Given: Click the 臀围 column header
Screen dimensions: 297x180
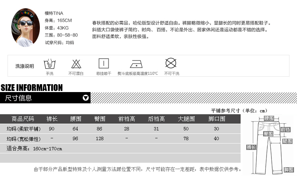Looking at the screenshot, I should [100, 119].
